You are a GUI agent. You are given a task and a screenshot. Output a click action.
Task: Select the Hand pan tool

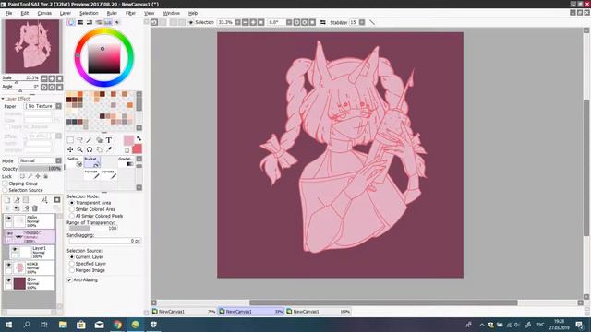pos(99,149)
